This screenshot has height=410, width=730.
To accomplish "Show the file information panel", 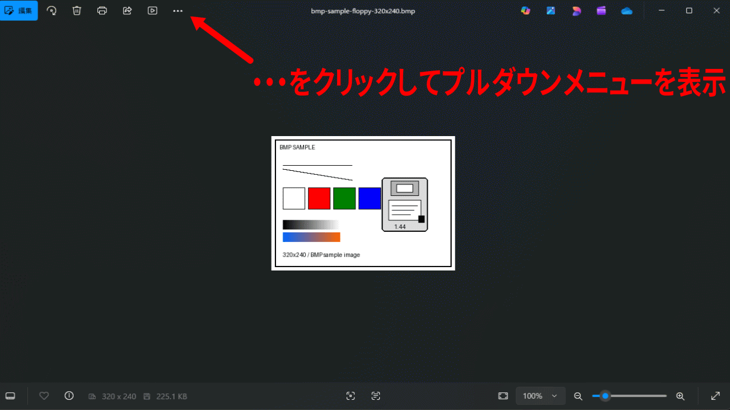I will click(x=69, y=396).
